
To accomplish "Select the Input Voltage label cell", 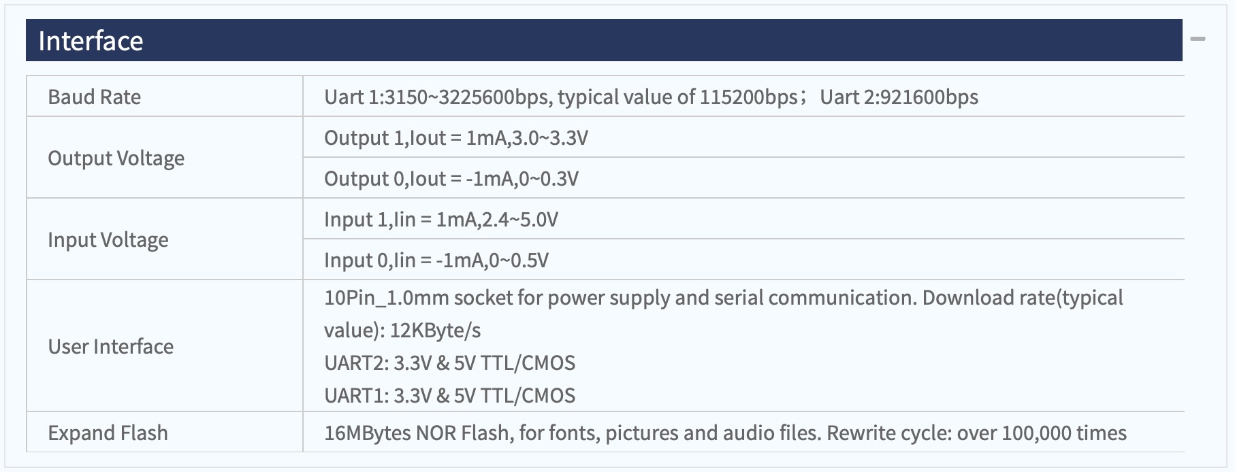I will tap(165, 239).
